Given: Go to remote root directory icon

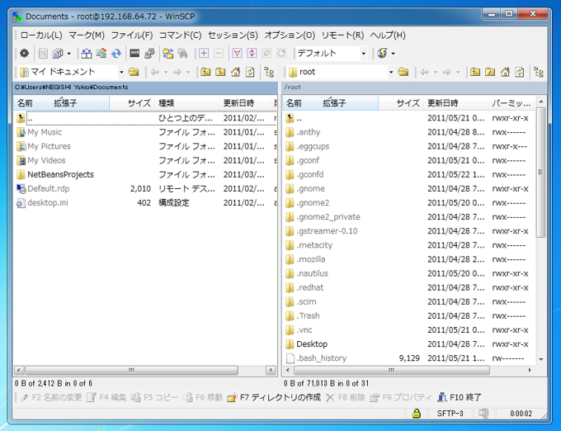Looking at the screenshot, I should (x=490, y=72).
